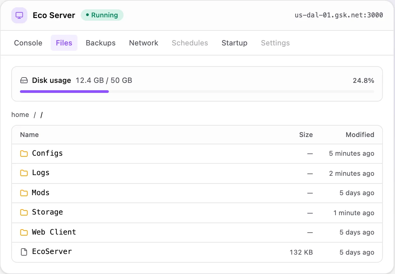Click the Web Client folder icon
Viewport: 395px width, 274px height.
pyautogui.click(x=24, y=232)
